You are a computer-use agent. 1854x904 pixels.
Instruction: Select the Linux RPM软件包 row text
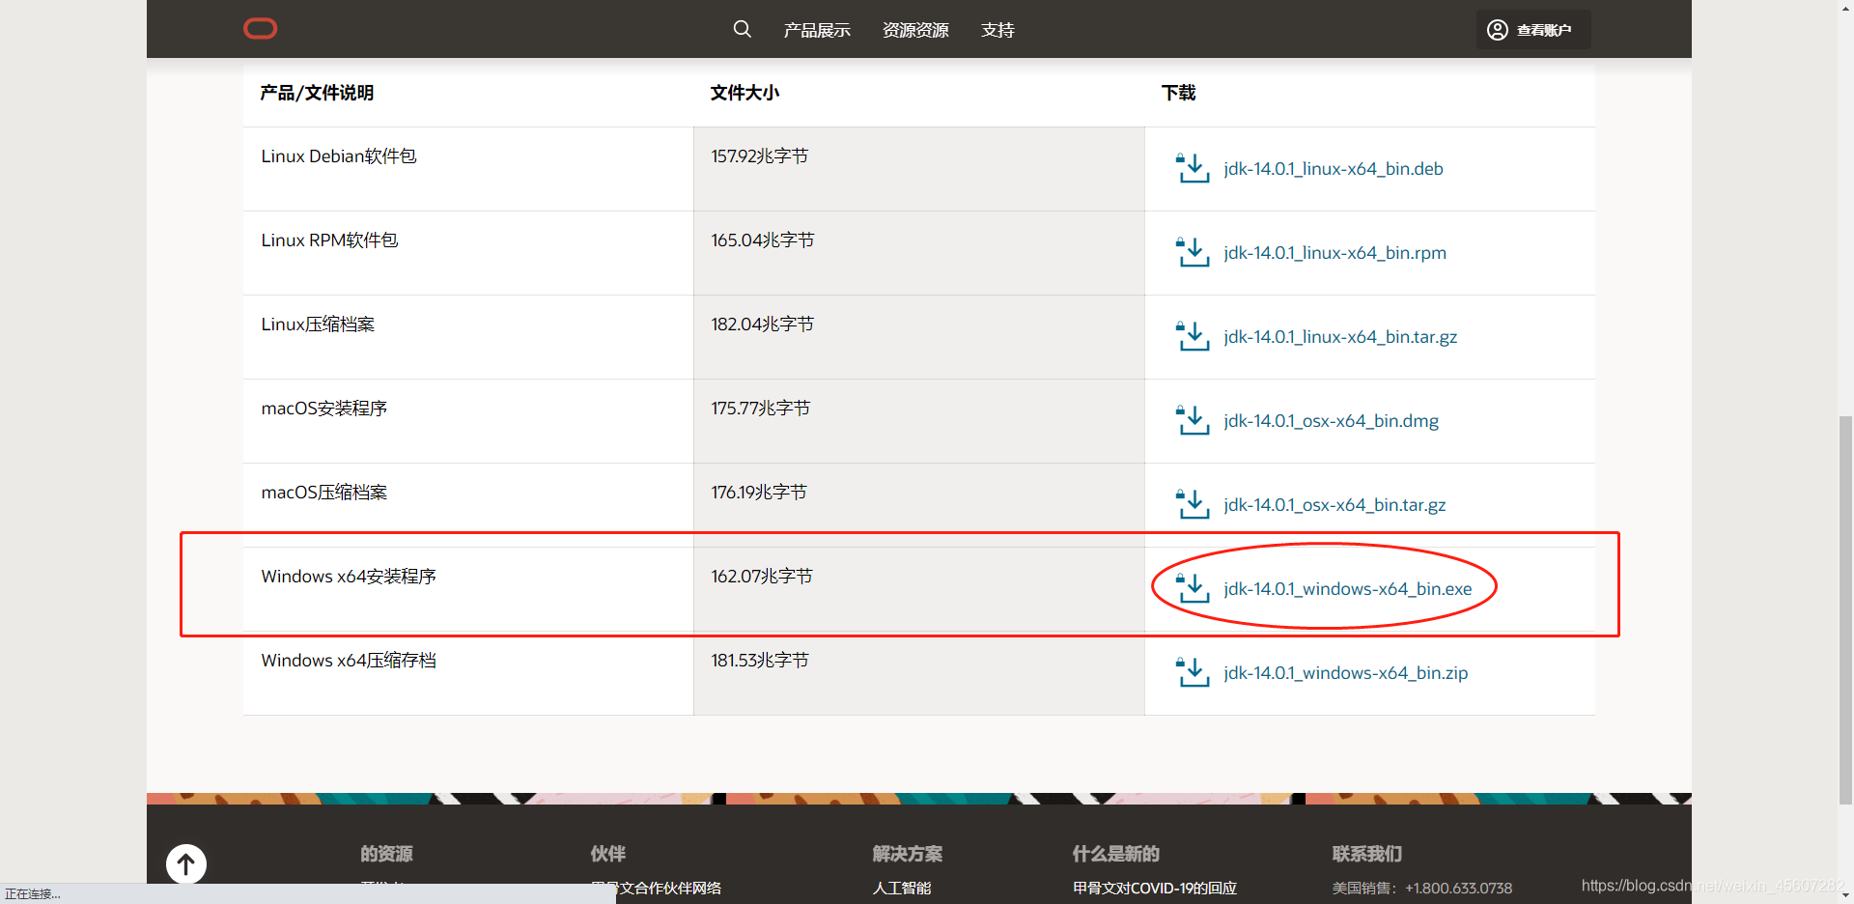click(x=329, y=240)
